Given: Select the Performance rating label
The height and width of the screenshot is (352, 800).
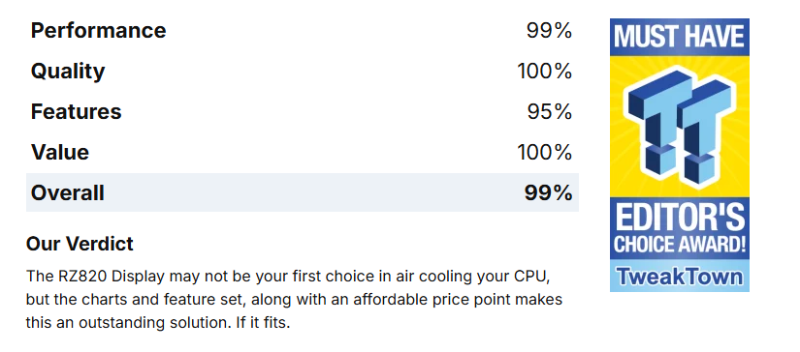Looking at the screenshot, I should pos(99,31).
